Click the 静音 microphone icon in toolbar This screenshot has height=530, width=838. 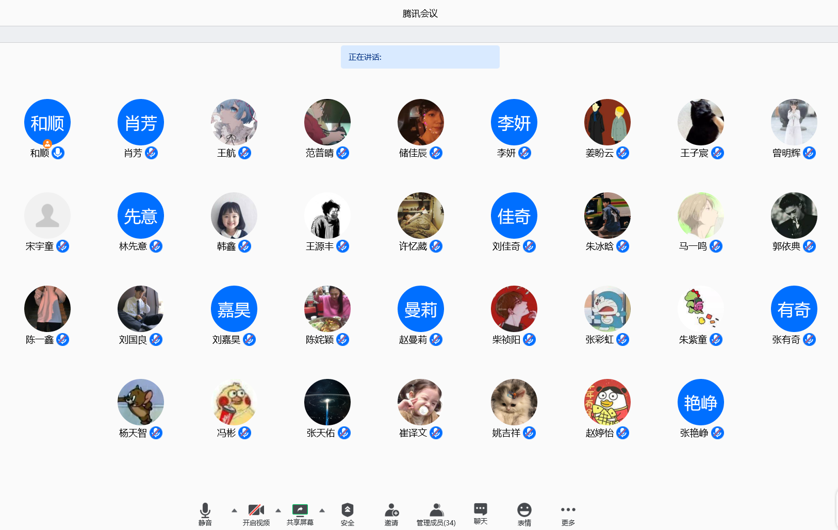[205, 510]
